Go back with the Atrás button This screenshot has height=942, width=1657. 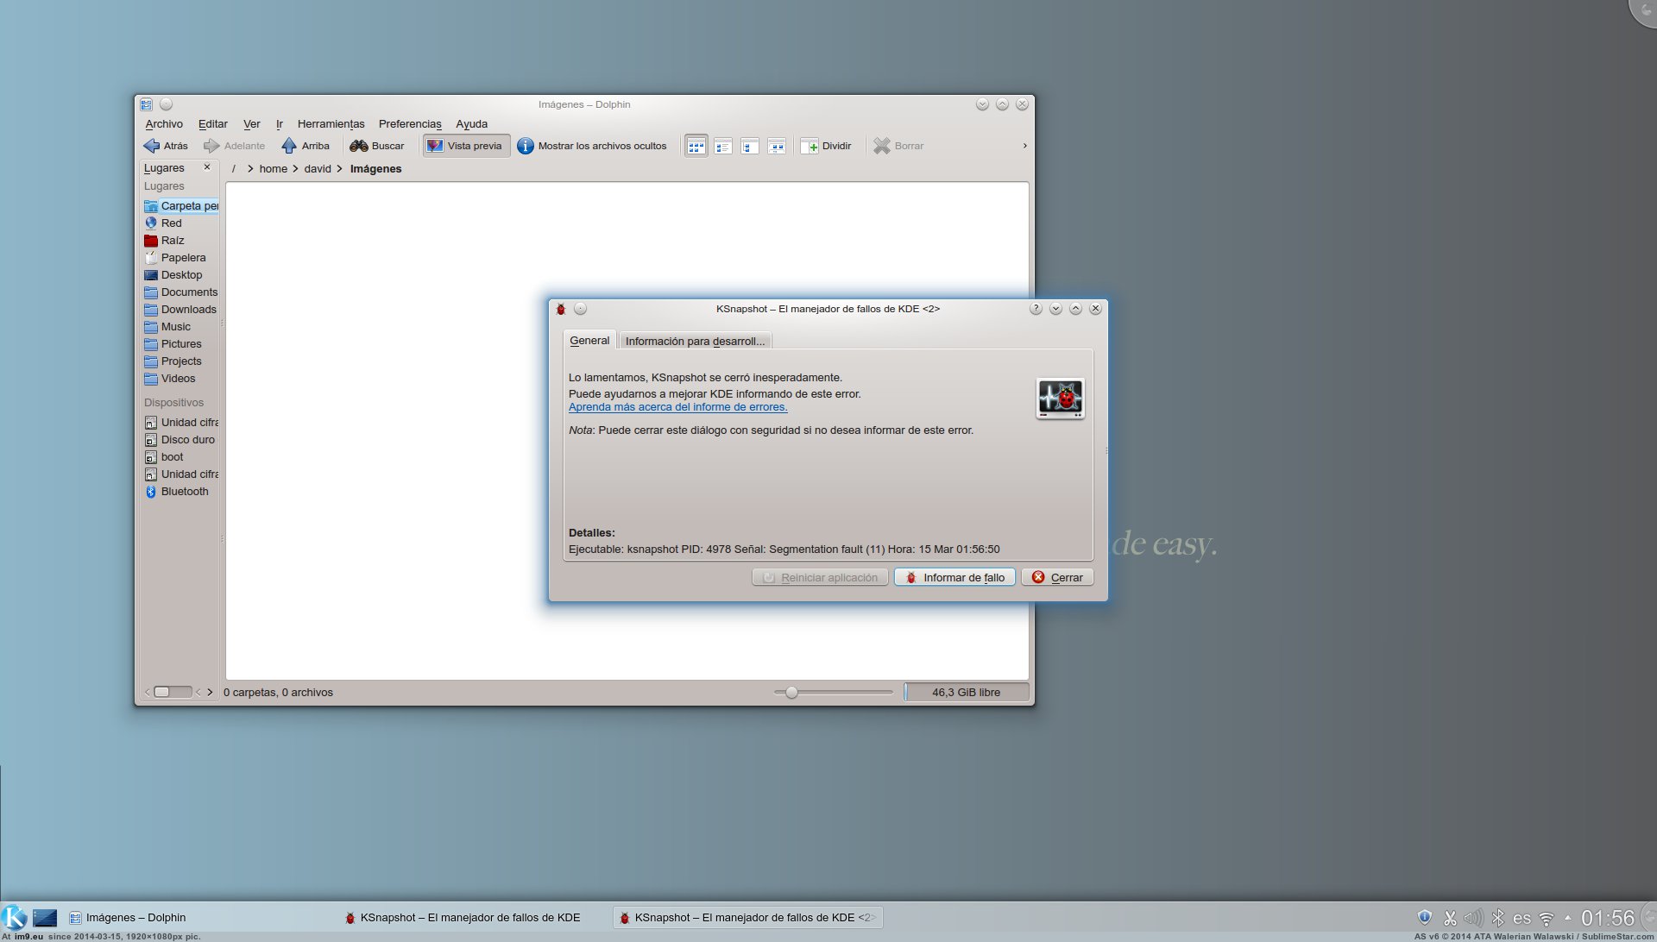(166, 146)
